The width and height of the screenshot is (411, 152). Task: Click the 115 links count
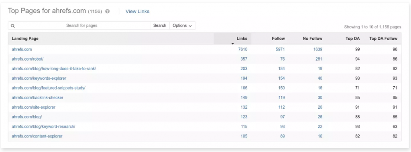click(x=244, y=126)
